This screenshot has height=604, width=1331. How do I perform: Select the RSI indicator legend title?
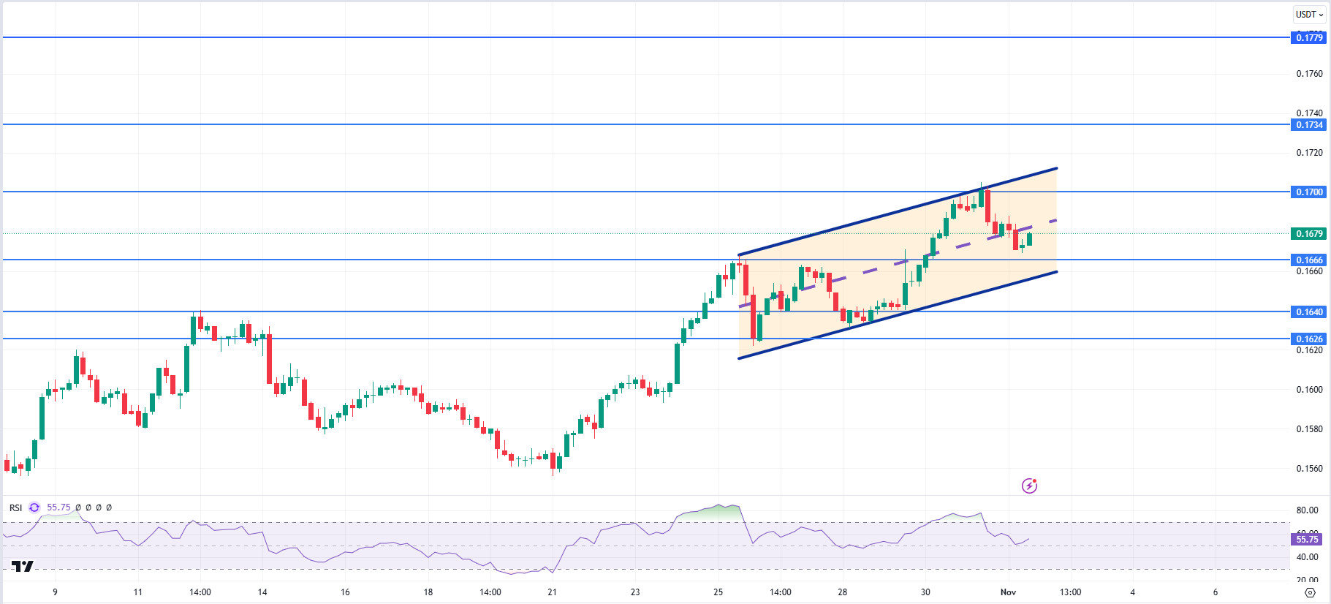point(15,507)
